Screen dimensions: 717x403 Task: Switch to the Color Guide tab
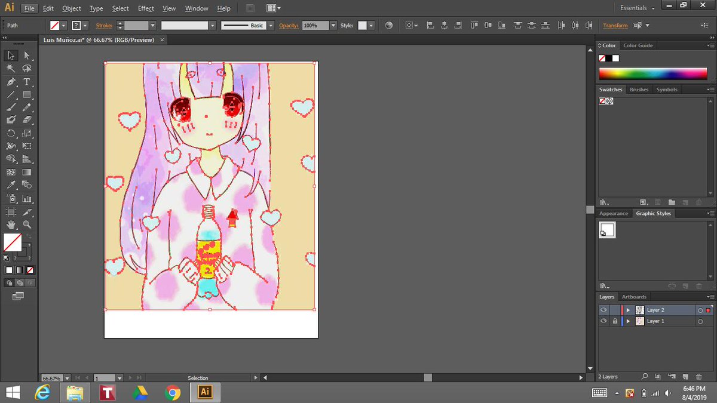[x=638, y=45]
